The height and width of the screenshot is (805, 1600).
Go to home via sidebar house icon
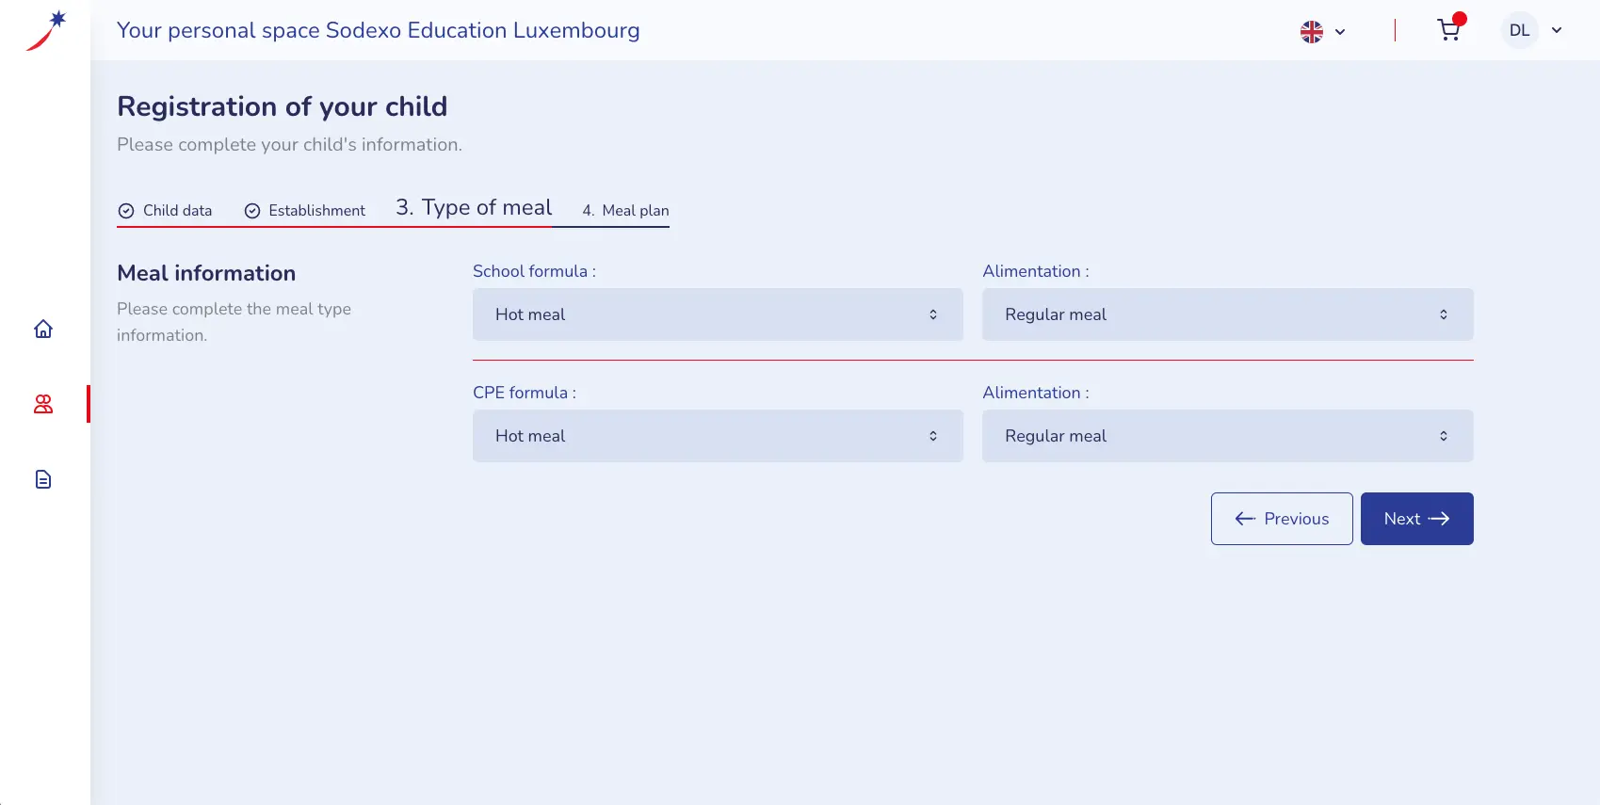pos(43,329)
